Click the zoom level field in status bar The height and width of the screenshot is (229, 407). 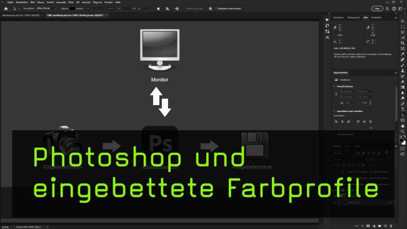tap(5, 227)
